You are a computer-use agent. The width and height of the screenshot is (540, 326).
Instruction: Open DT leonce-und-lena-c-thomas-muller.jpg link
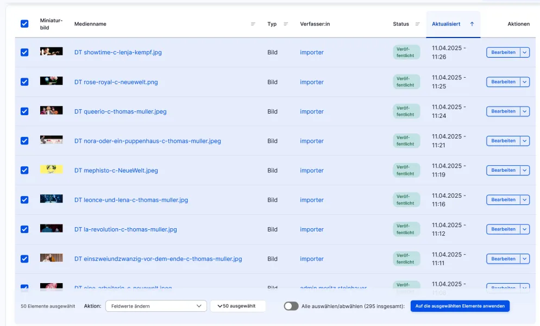pos(131,200)
